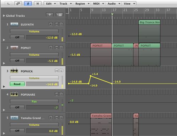177x136 pixels.
Task: Expand POPKIT automation lane disclosure triangle
Action: click(4, 63)
